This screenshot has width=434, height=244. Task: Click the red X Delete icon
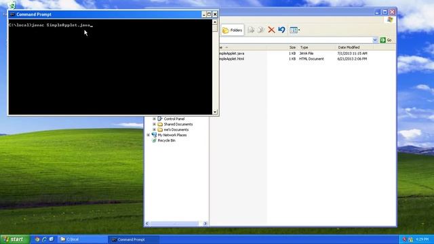[271, 30]
